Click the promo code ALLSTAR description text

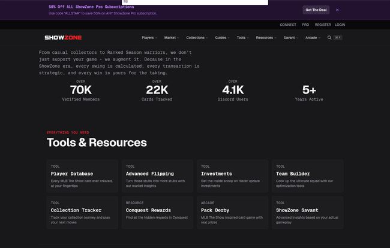point(103,13)
